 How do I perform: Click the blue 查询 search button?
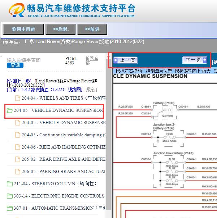pyautogui.click(x=15, y=65)
